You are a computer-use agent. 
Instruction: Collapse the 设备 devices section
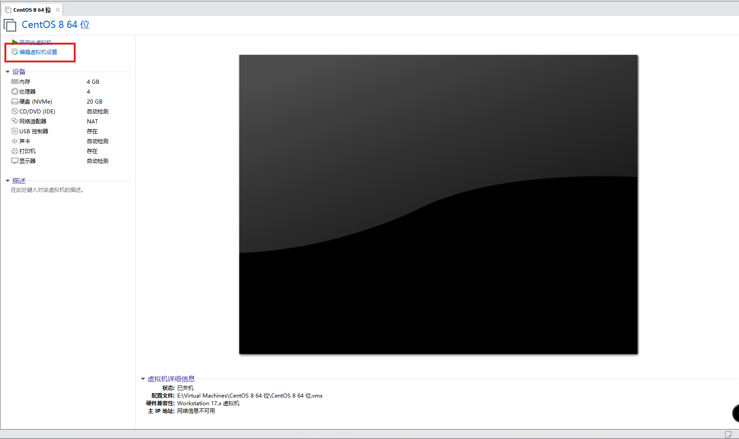click(8, 72)
